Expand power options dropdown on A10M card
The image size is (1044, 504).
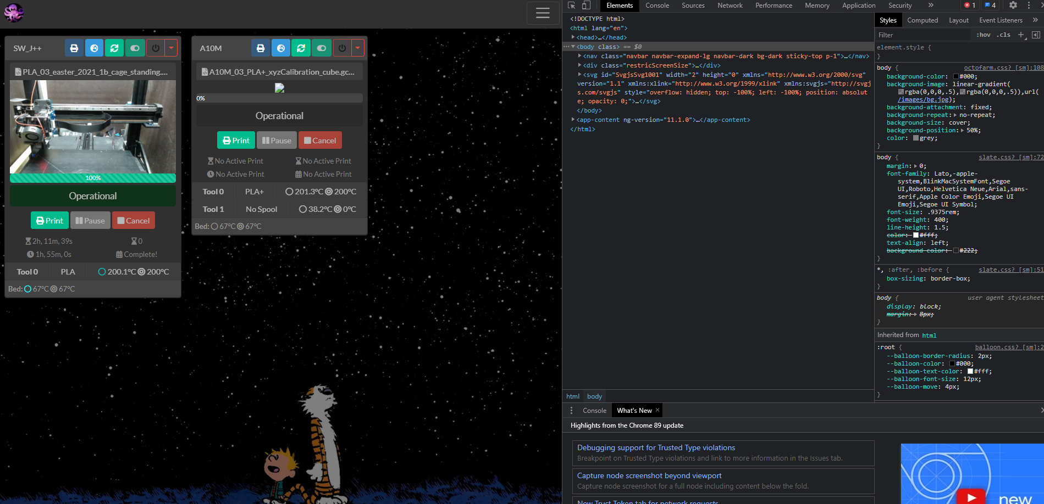pyautogui.click(x=357, y=48)
